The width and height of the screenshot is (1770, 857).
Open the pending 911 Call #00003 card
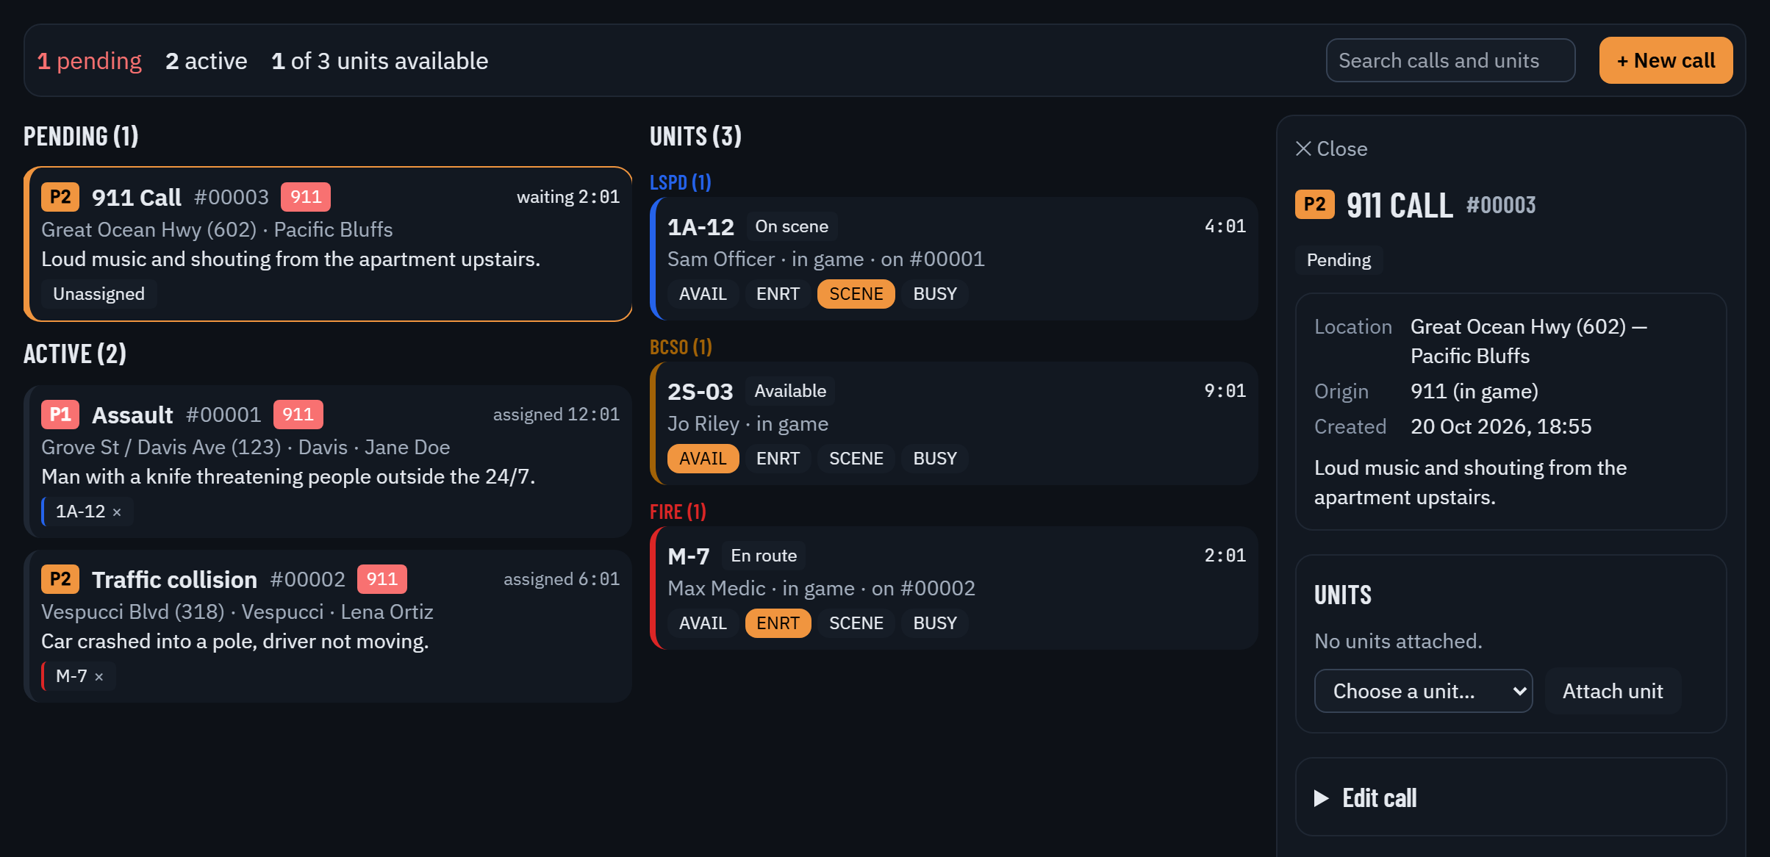pyautogui.click(x=328, y=244)
